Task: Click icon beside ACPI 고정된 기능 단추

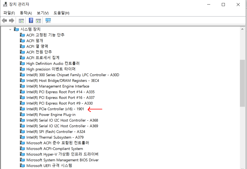Action: 22,35
